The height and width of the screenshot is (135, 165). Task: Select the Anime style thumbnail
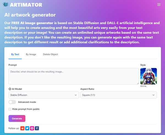pos(148,76)
